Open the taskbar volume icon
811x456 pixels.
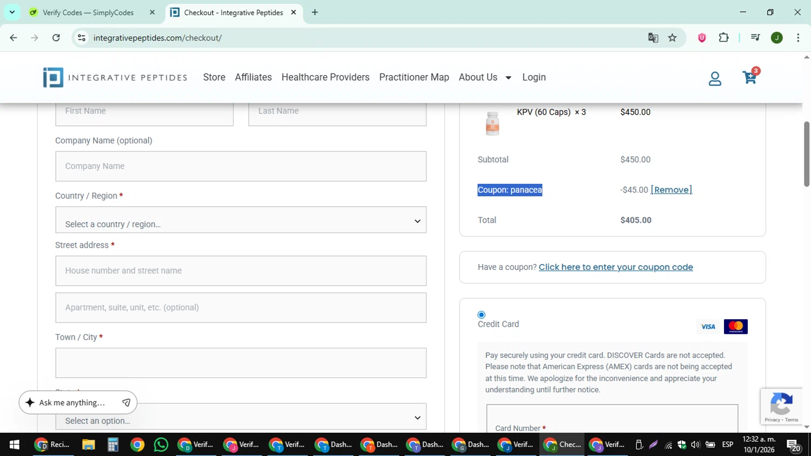(x=695, y=445)
